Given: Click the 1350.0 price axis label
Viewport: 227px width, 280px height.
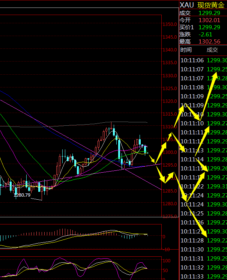Looking at the screenshot, I should point(170,24).
